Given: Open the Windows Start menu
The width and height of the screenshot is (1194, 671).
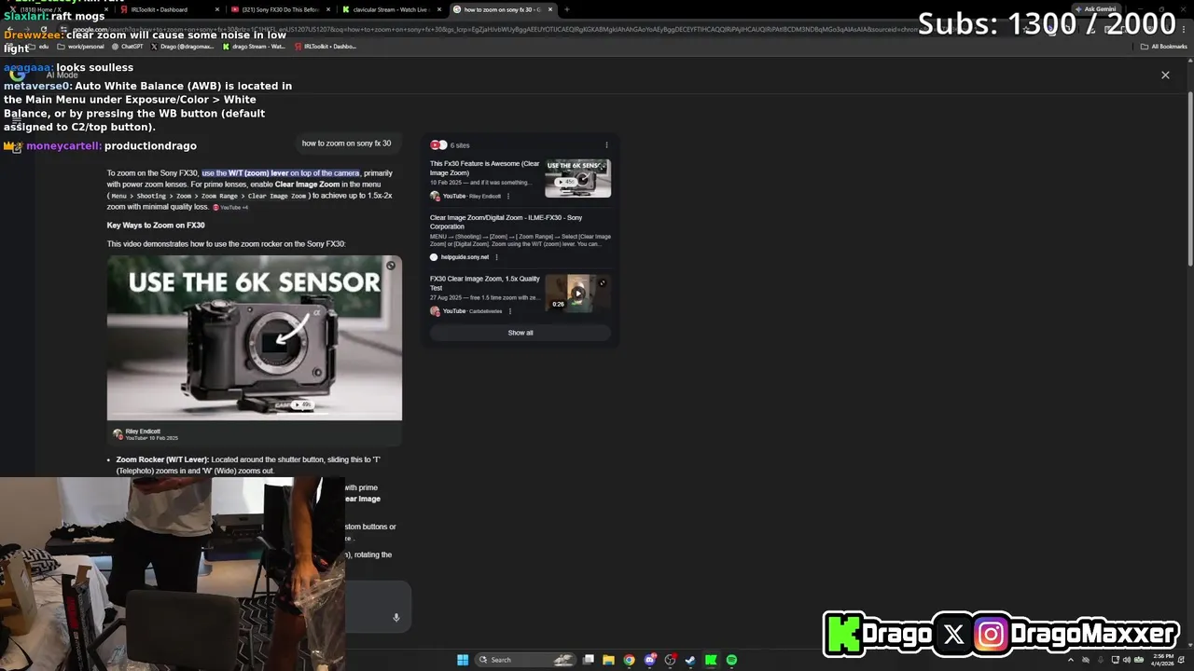Looking at the screenshot, I should click(x=462, y=660).
